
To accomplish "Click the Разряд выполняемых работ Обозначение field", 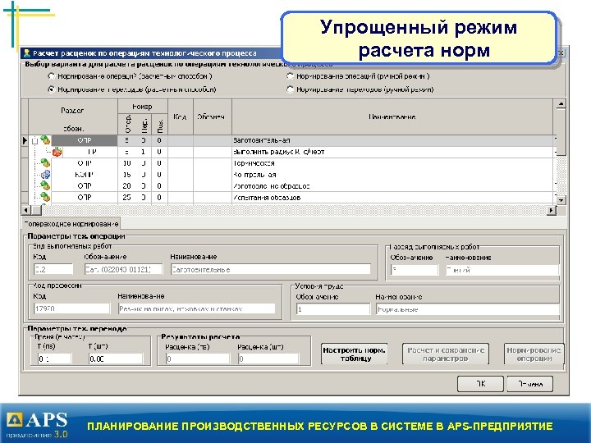I will click(x=415, y=270).
